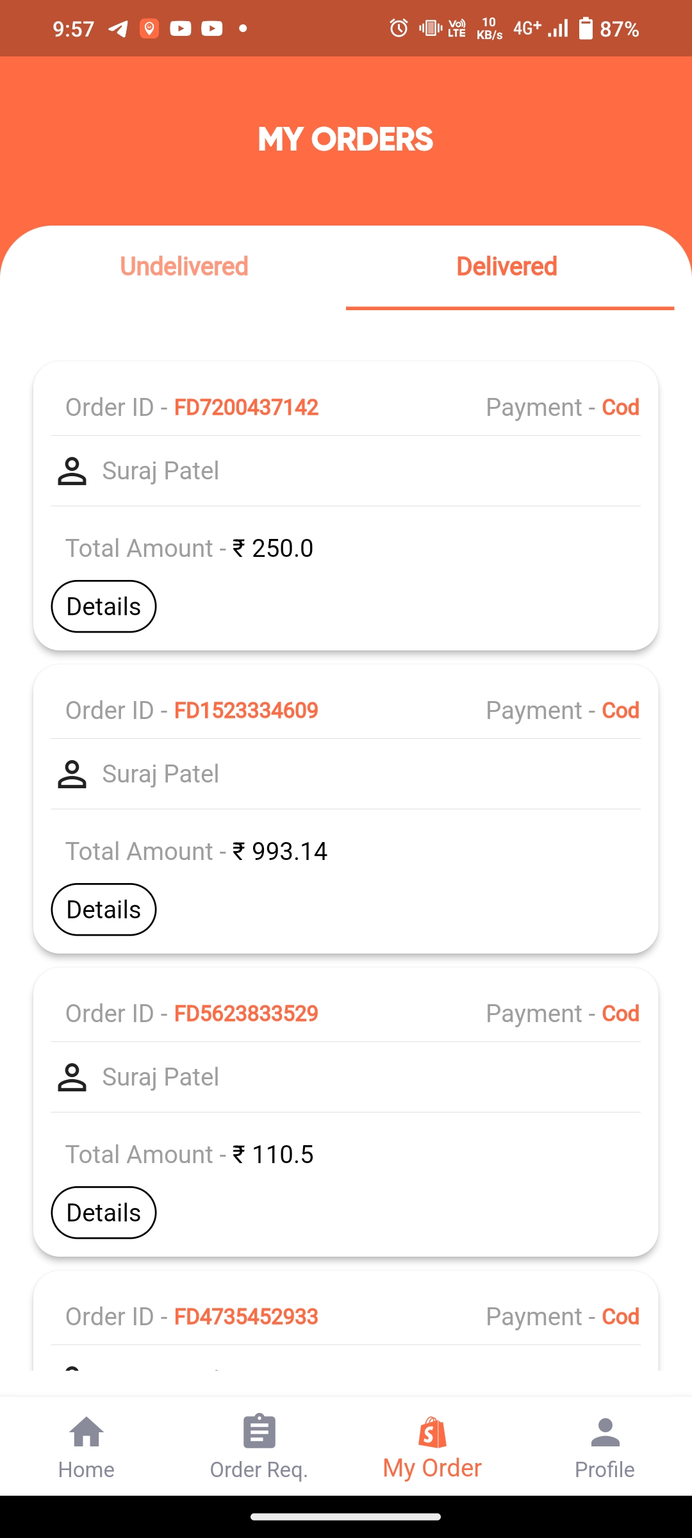This screenshot has width=692, height=1538.
Task: Tap person icon on order FD5623833529
Action: pos(72,1077)
